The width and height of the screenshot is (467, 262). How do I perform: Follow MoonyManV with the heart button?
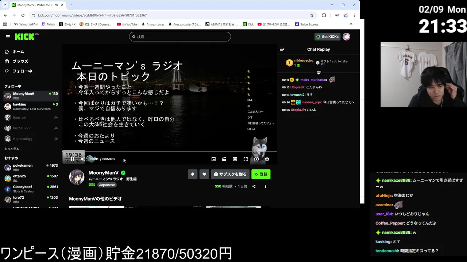(x=204, y=174)
